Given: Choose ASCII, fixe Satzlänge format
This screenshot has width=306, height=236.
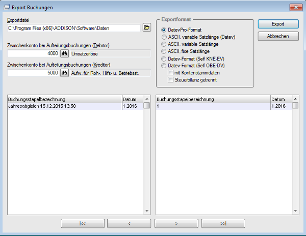Looking at the screenshot, I should (x=164, y=51).
